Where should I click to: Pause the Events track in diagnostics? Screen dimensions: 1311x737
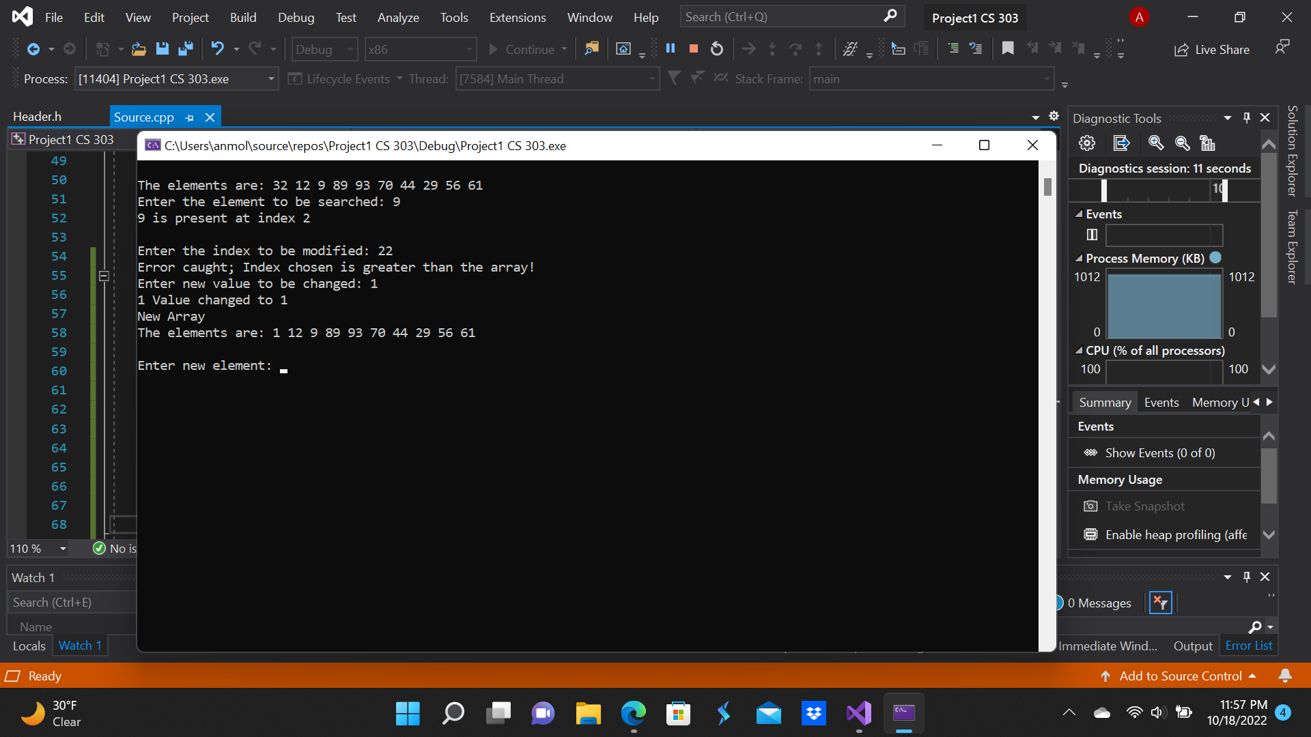tap(1092, 235)
